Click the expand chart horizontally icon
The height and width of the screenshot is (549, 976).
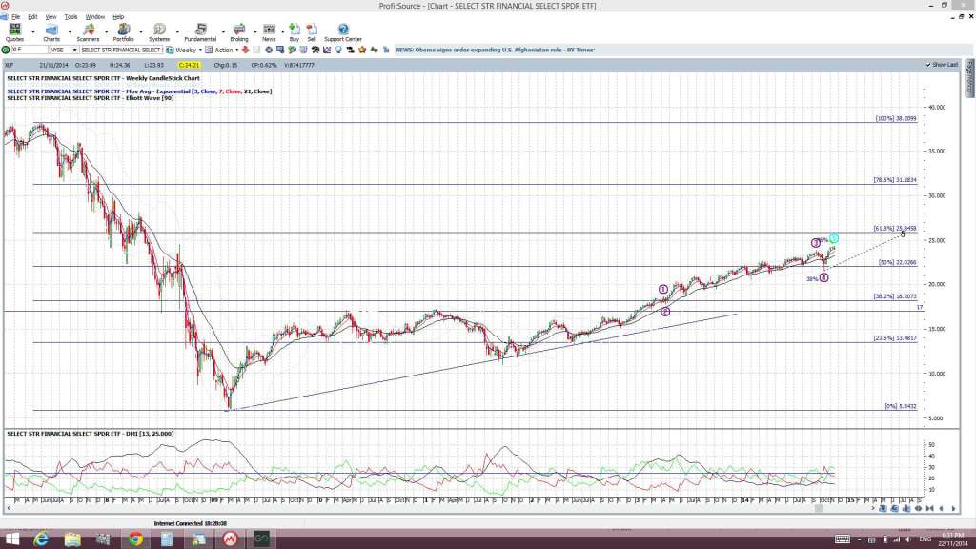point(918,509)
